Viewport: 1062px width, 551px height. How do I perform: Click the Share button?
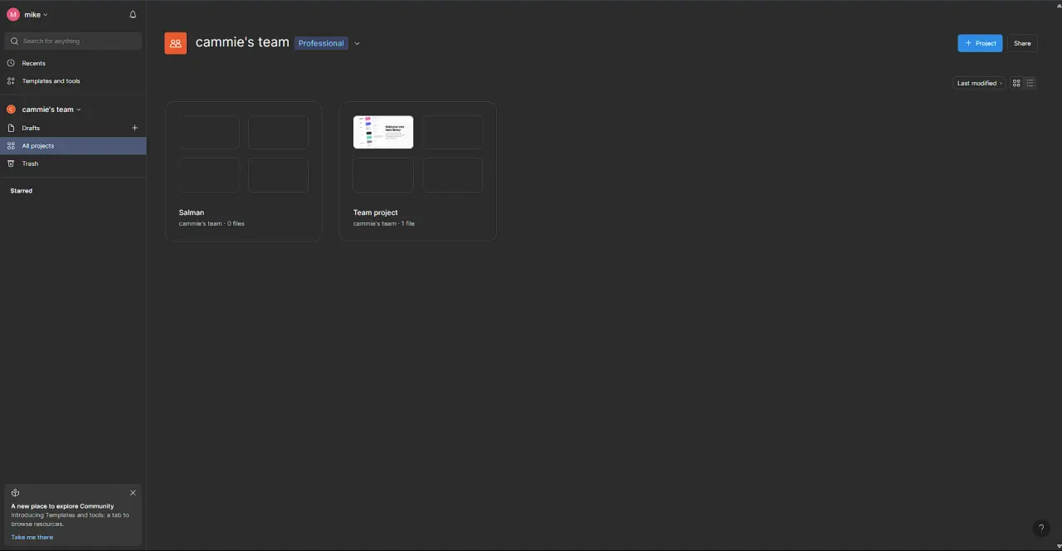pyautogui.click(x=1022, y=43)
